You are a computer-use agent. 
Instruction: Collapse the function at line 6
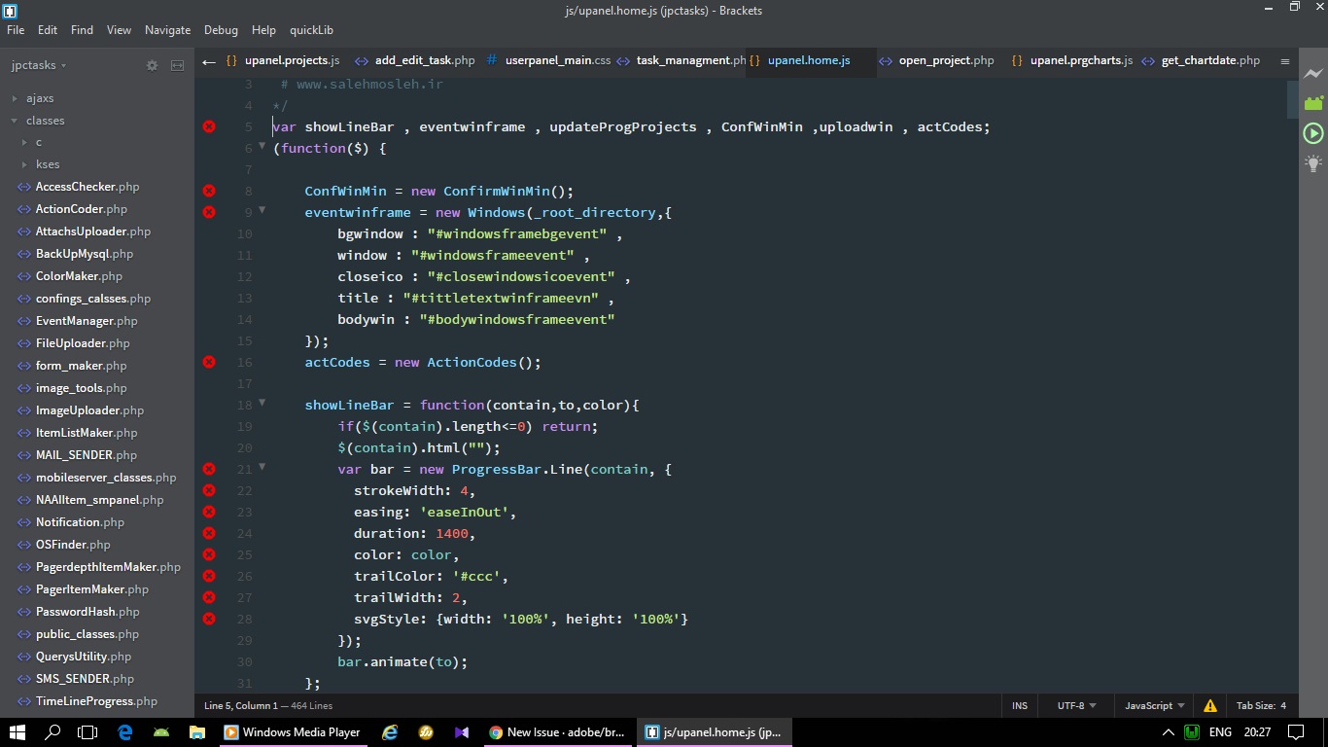[x=262, y=147]
